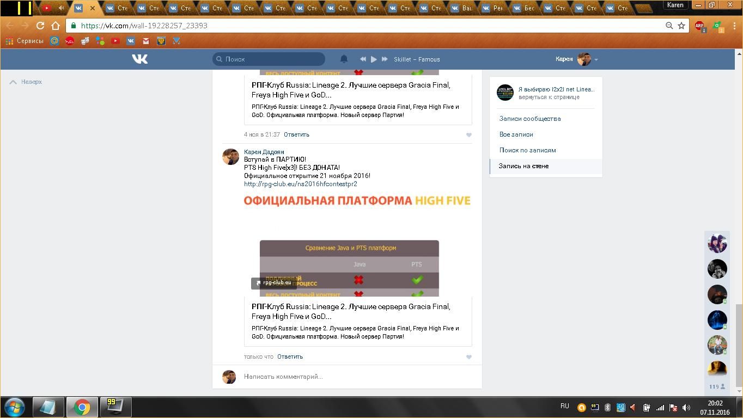Screen dimensions: 743x418
Task: Click Ответить under the newest comment
Action: tap(290, 356)
